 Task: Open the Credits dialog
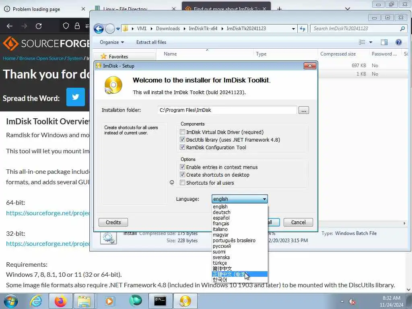113,222
